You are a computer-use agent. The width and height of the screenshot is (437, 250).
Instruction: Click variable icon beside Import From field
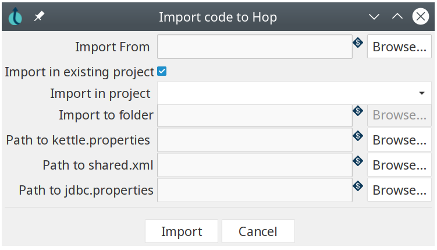point(358,43)
